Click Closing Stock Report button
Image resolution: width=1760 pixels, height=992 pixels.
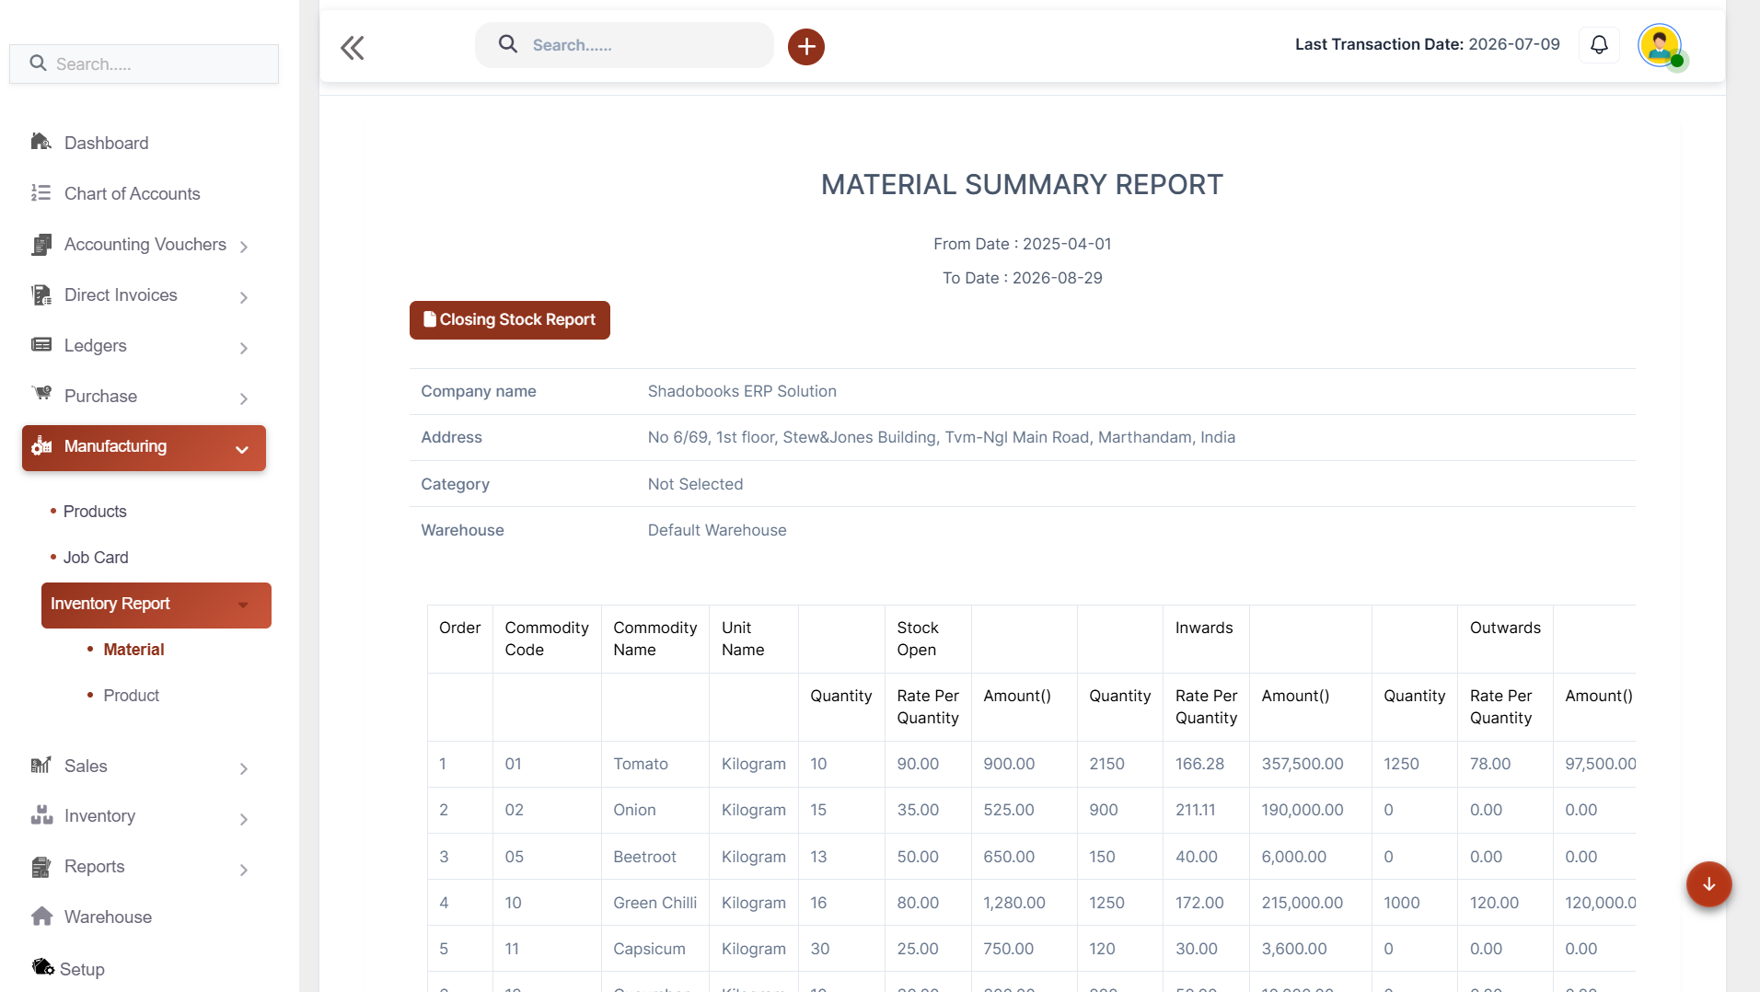click(x=509, y=319)
